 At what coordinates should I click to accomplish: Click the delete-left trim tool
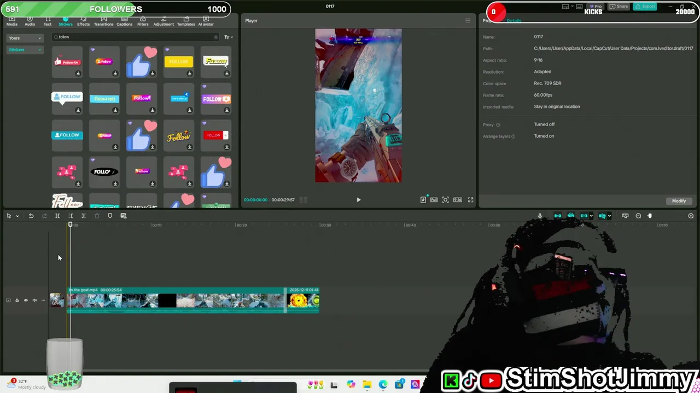71,216
